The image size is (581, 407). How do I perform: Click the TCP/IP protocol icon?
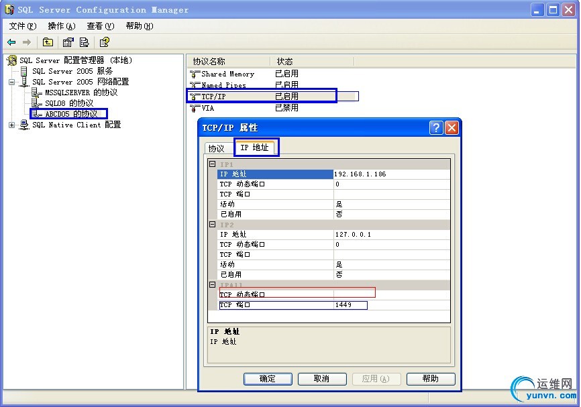click(x=195, y=97)
